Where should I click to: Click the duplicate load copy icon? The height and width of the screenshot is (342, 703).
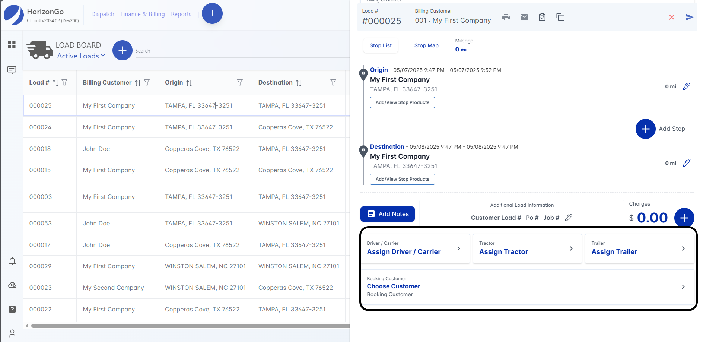(560, 17)
